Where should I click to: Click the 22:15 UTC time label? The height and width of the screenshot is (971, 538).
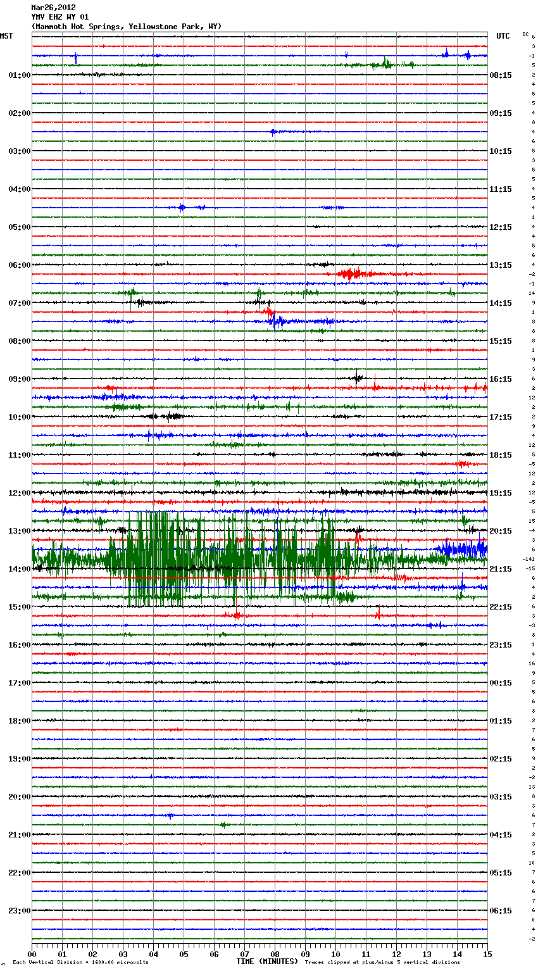(501, 607)
